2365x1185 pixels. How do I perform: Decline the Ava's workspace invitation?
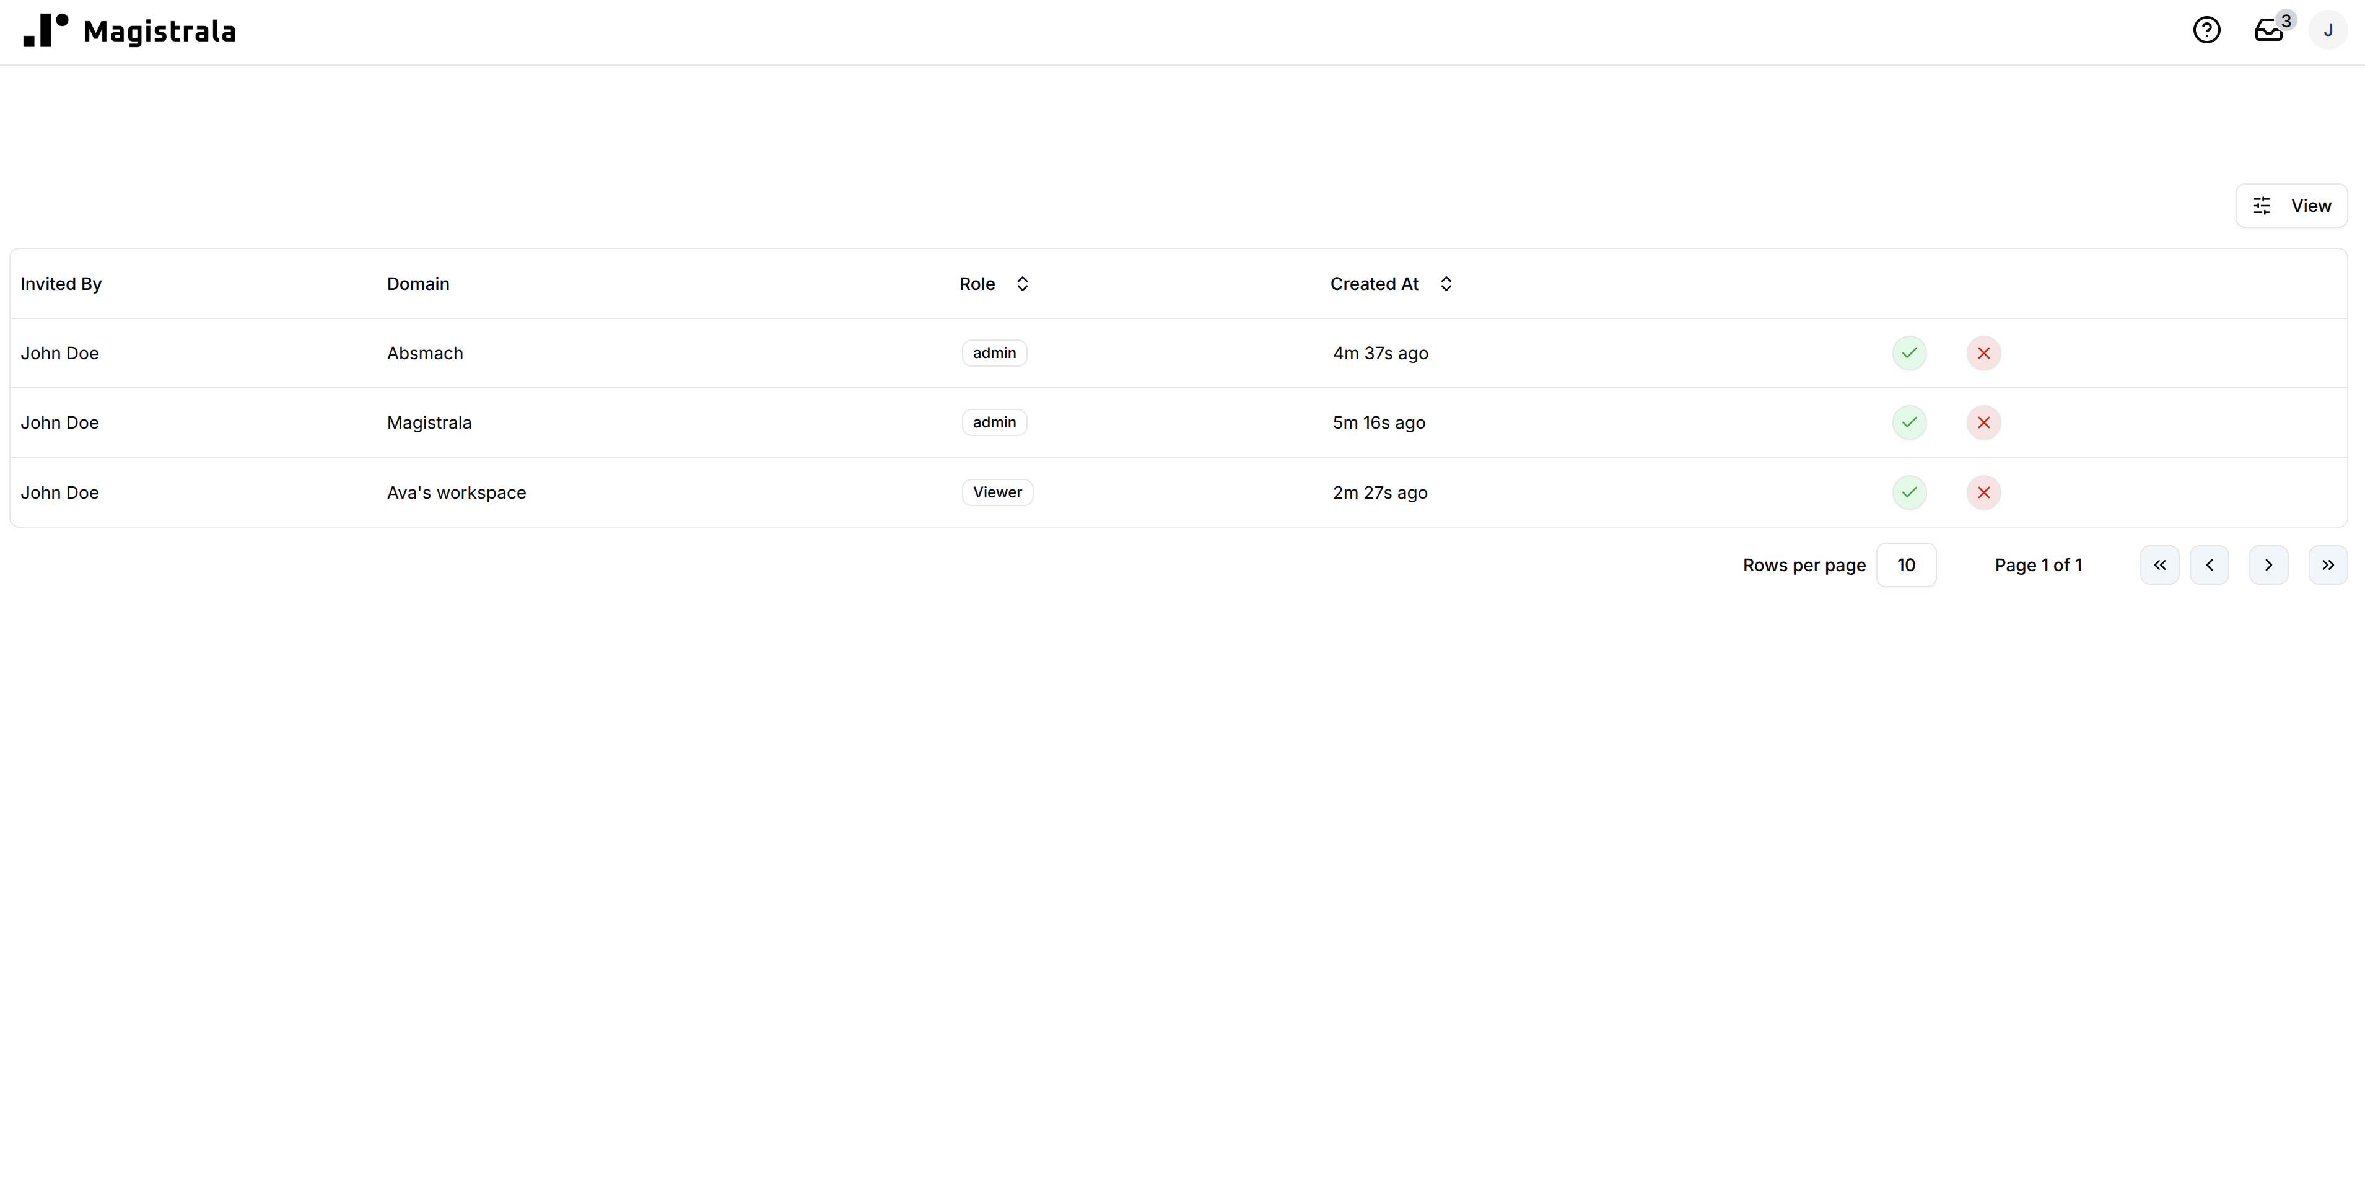1983,492
